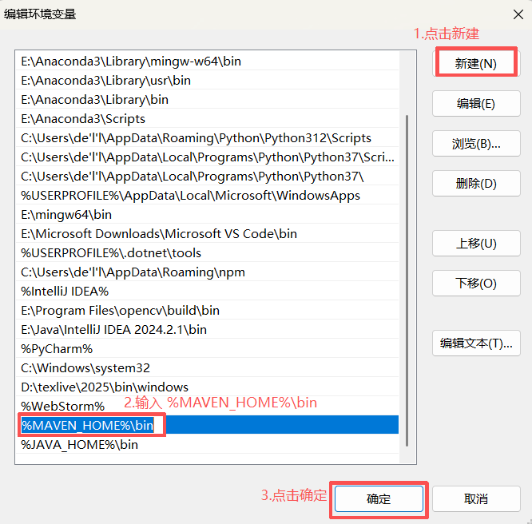Select E:\mingw64\bin entry
The height and width of the screenshot is (524, 532).
click(208, 215)
